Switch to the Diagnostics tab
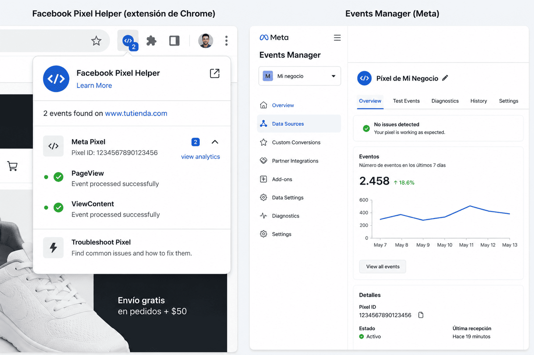This screenshot has width=534, height=355. coord(445,101)
